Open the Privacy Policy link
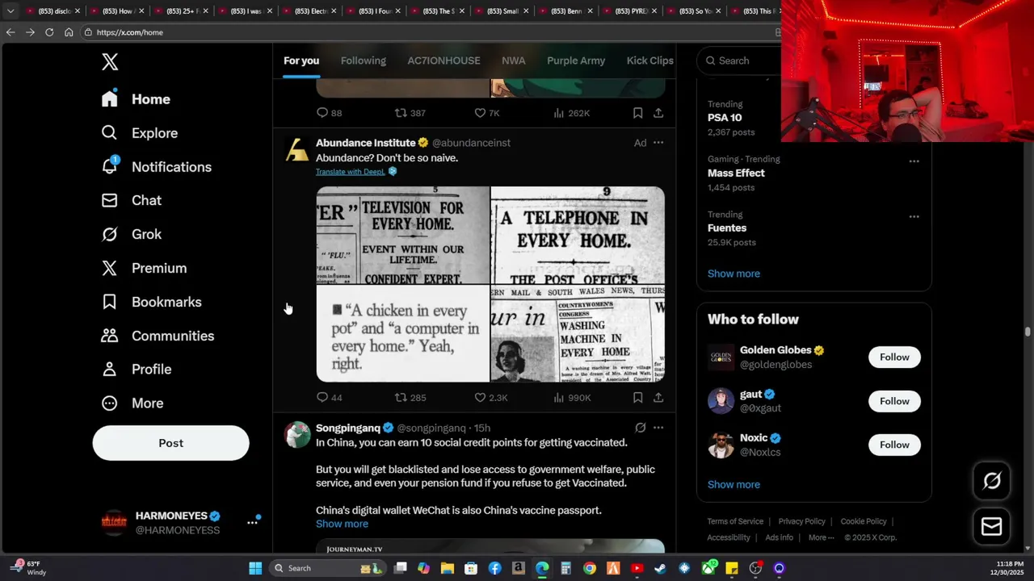The width and height of the screenshot is (1034, 581). point(801,521)
